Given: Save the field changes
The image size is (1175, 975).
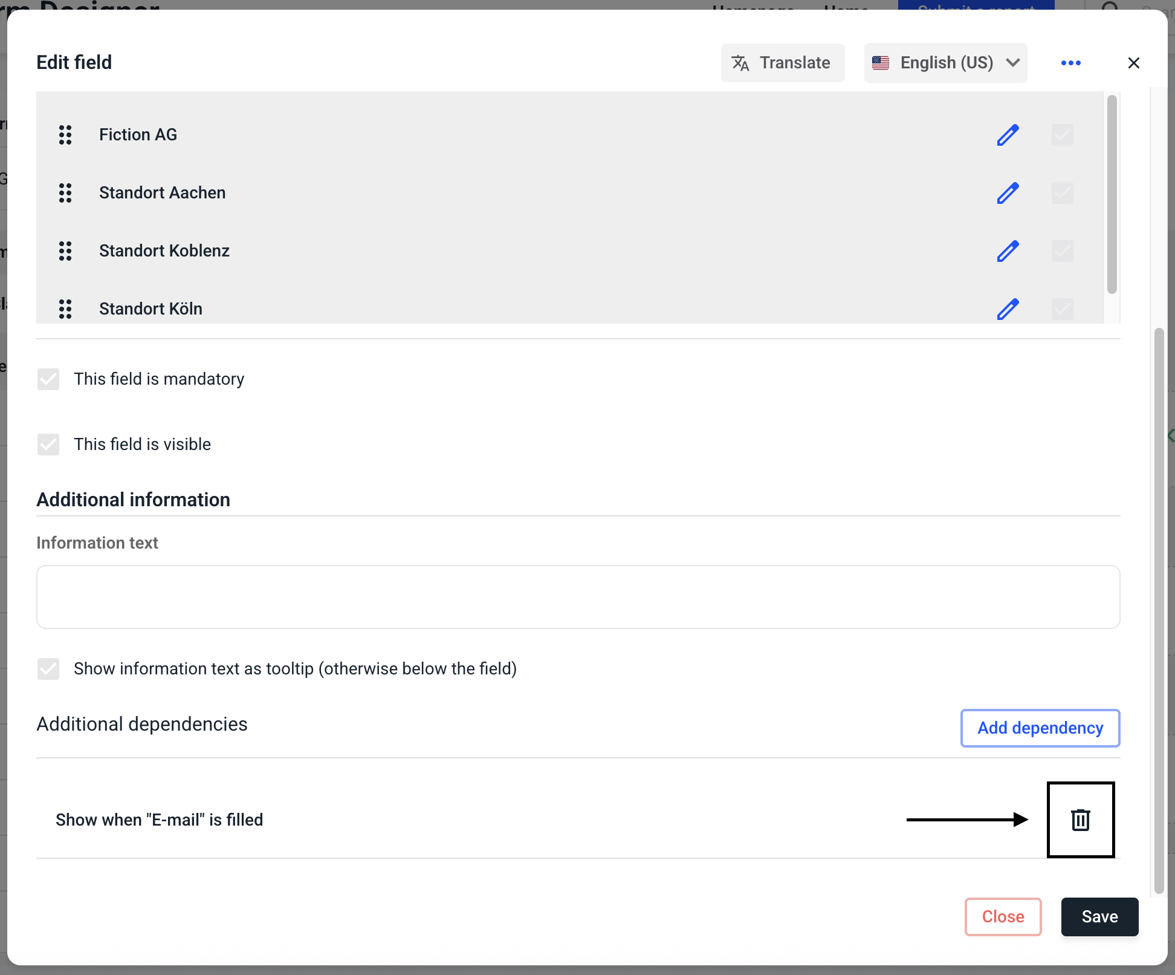Looking at the screenshot, I should tap(1099, 917).
